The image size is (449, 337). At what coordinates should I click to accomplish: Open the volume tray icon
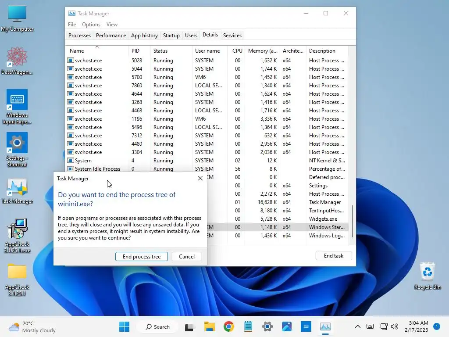(395, 326)
